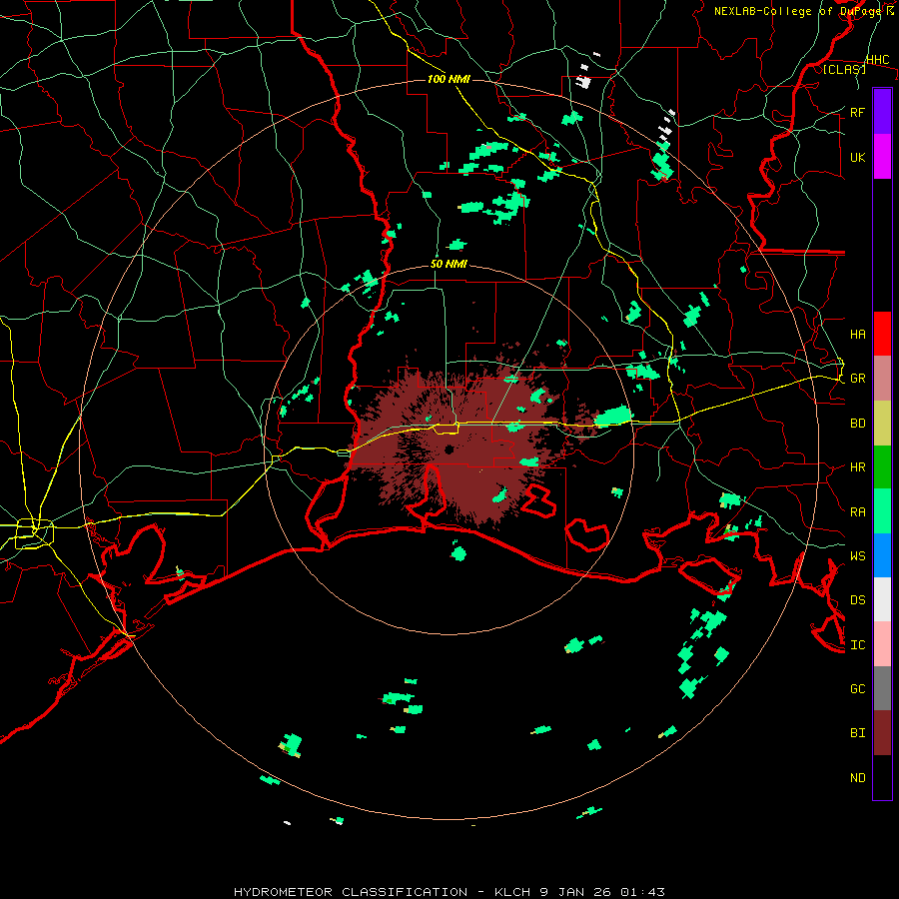Click the HYDROMETEOR CLASSIFICATION title caption
Image resolution: width=899 pixels, height=899 pixels.
[x=449, y=892]
